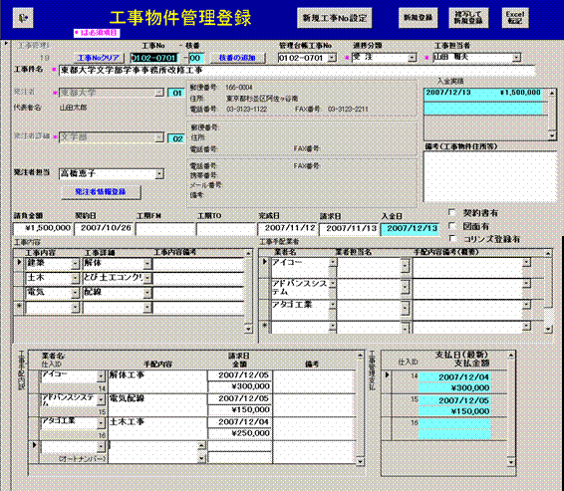
Task: Click the 工事No field 0102-0701
Action: [154, 58]
